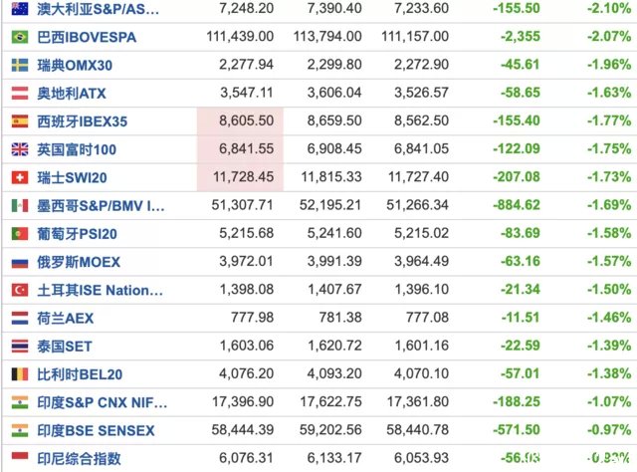
Task: Select highlighted price 8,605.50 cell
Action: (240, 121)
